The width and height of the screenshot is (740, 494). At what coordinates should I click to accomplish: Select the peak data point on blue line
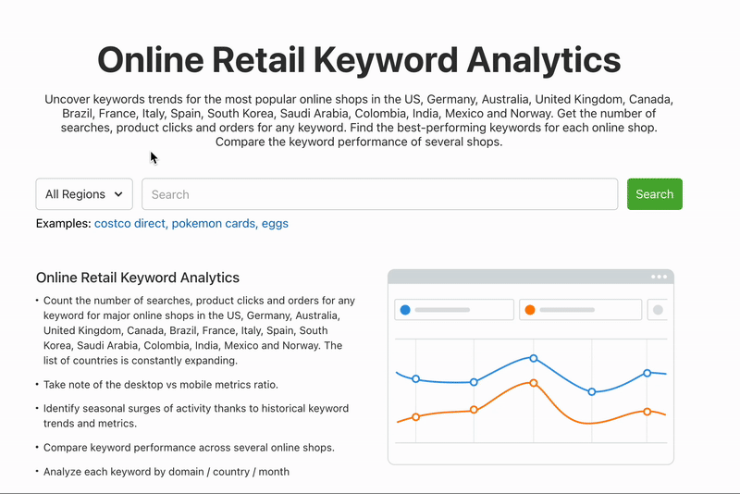(534, 357)
